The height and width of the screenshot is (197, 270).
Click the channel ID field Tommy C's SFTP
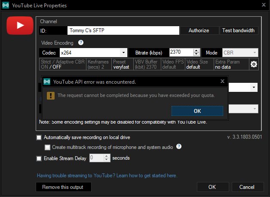(x=123, y=30)
